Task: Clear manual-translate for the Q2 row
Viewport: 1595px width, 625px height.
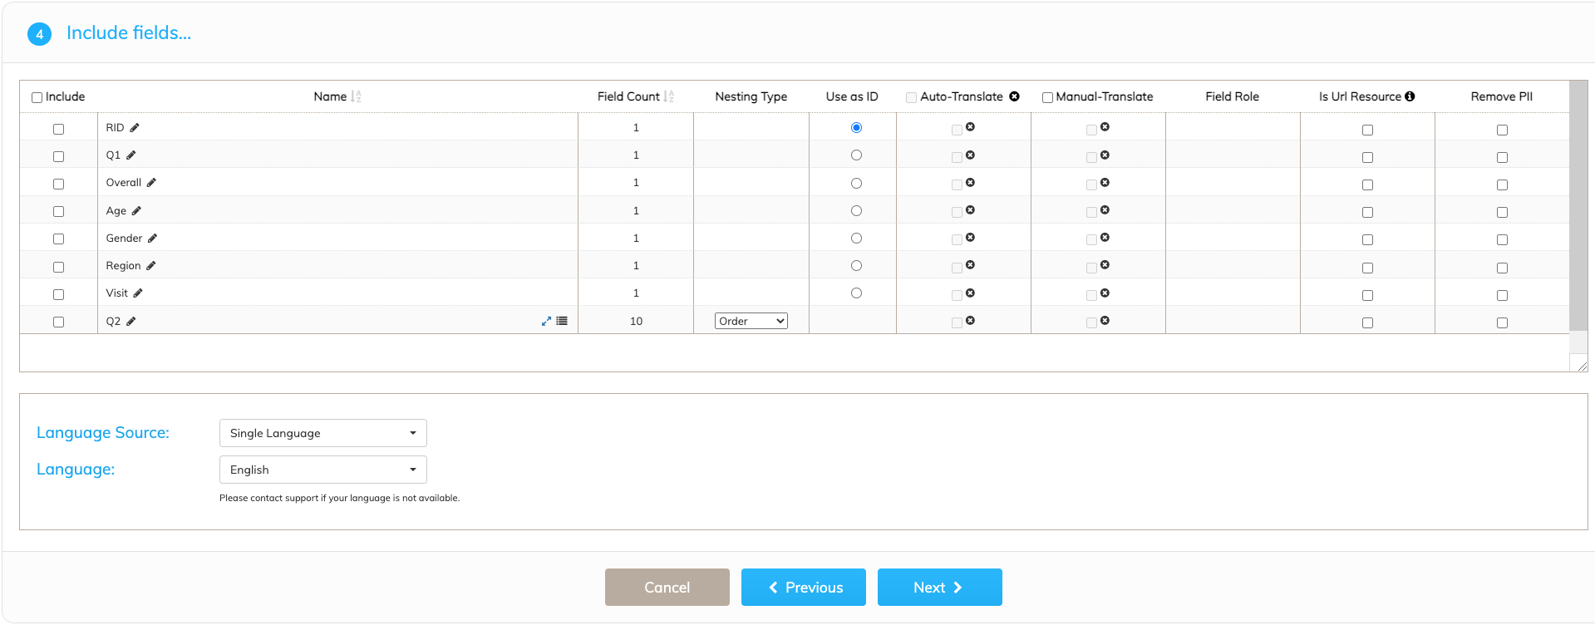Action: coord(1105,321)
